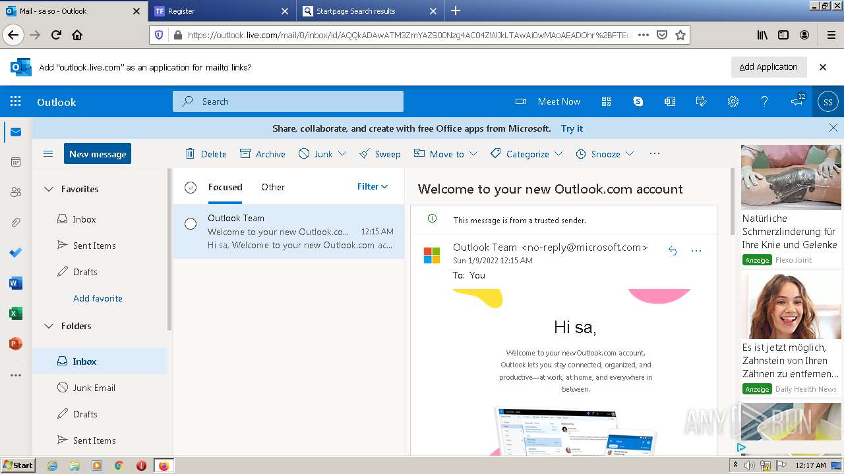Open the Filter dropdown

tap(373, 187)
